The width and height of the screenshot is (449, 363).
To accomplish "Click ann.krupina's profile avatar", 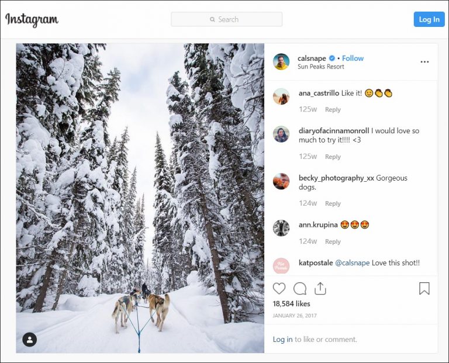I will coord(281,228).
